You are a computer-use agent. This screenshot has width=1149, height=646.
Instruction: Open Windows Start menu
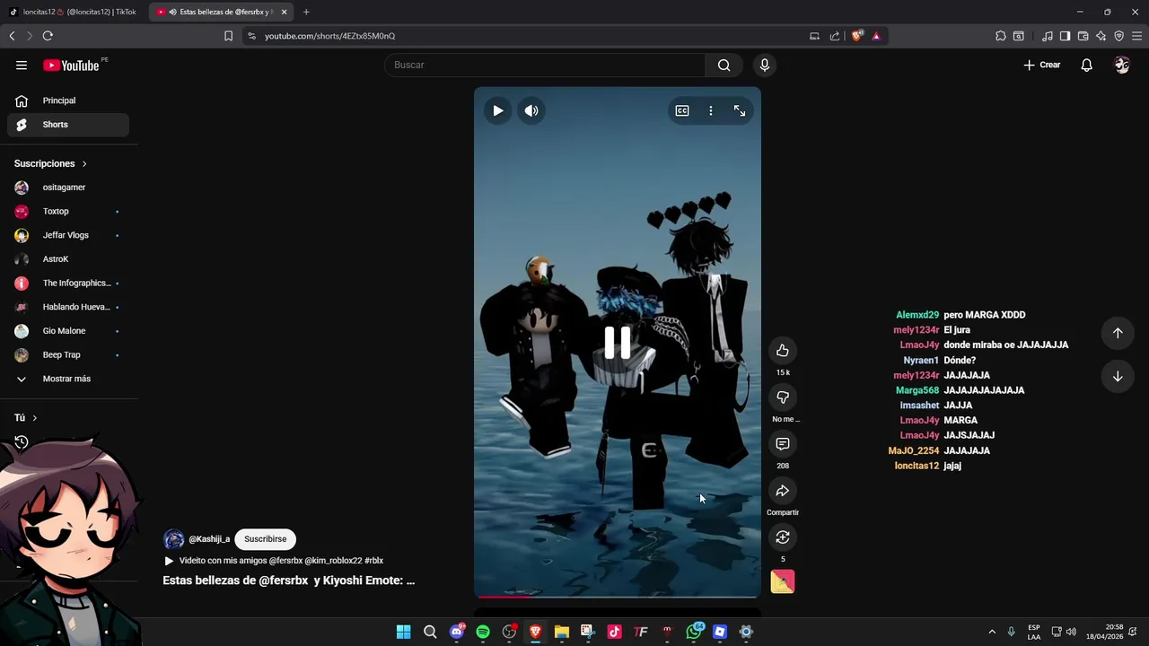pyautogui.click(x=404, y=632)
